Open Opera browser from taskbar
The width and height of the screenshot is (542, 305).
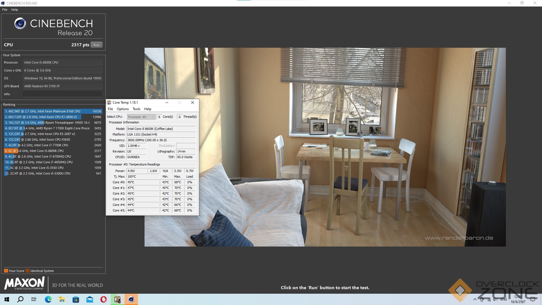pos(103,299)
